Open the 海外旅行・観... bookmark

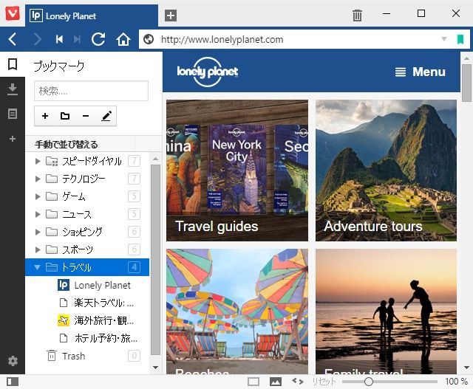point(87,320)
